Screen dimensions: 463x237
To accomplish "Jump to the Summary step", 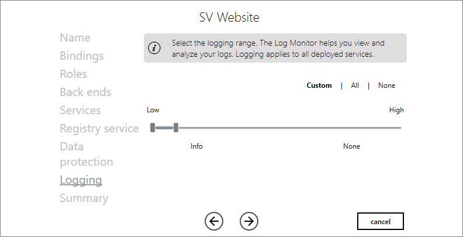I will (x=84, y=198).
